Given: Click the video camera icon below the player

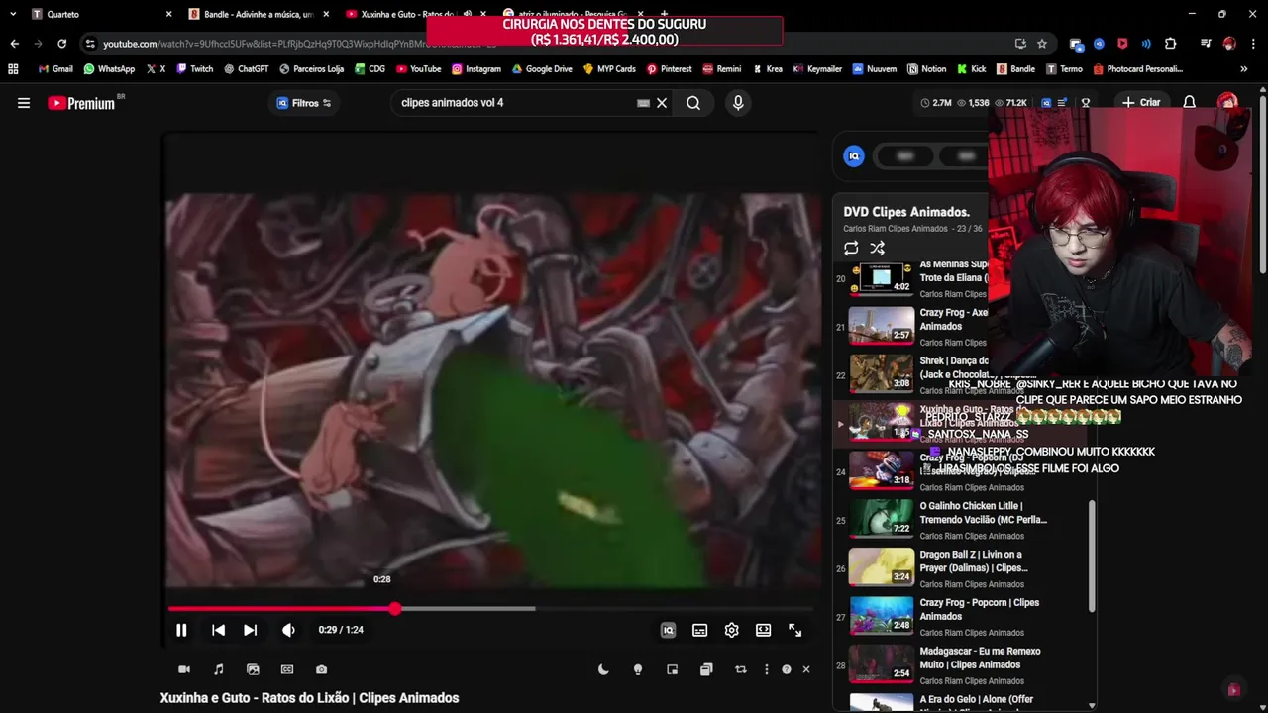Looking at the screenshot, I should (184, 669).
